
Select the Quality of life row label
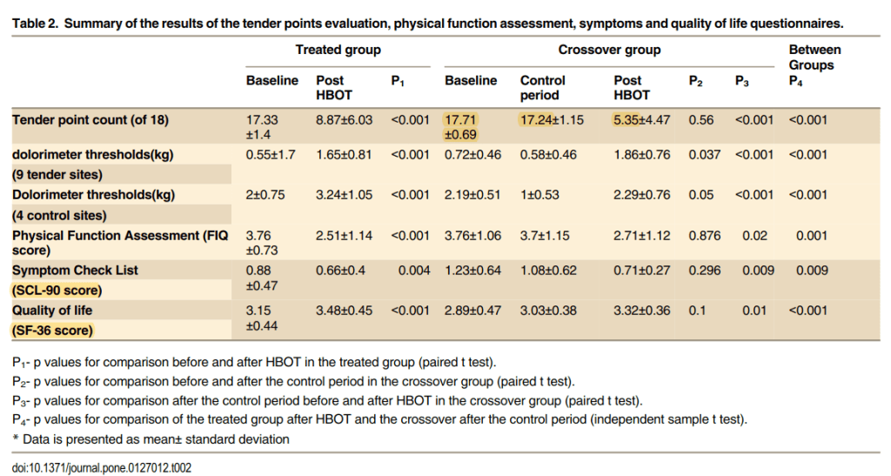coord(52,310)
